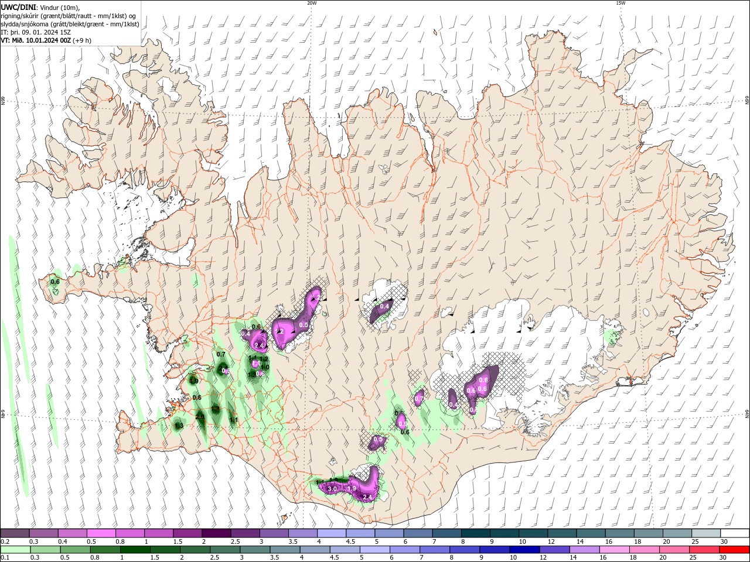Choose the 6–7 slate blue upper legend swatch
750x562 pixels.
point(418,533)
